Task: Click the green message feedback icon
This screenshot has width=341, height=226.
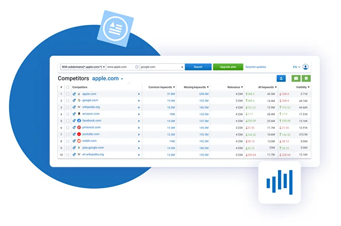Action: click(x=296, y=78)
